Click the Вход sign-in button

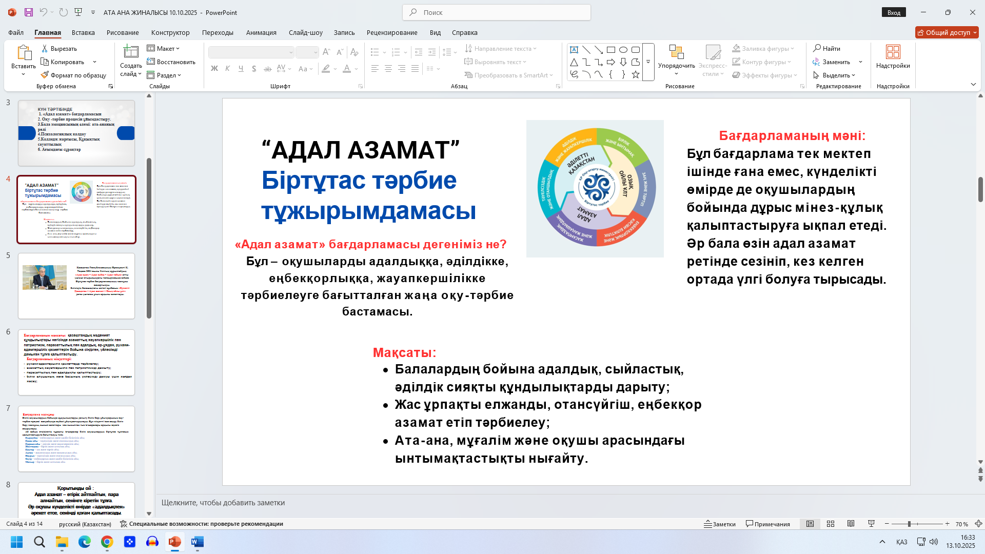(894, 12)
